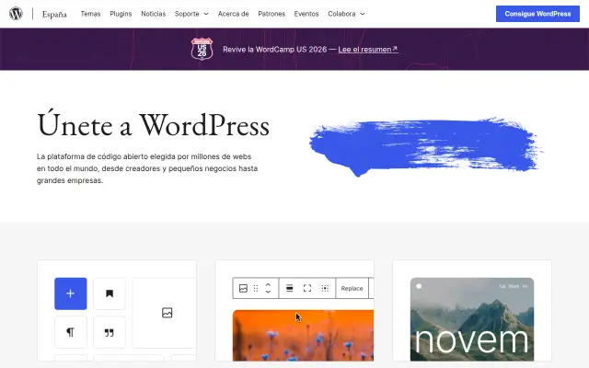Click the orange flower image

point(303,335)
